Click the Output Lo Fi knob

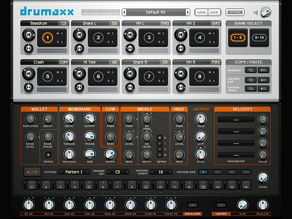click(x=201, y=136)
